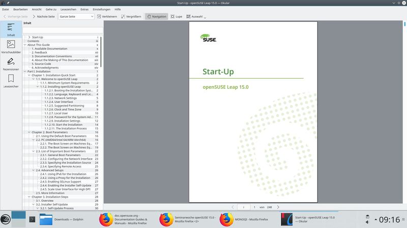Jump to 1.1.2.5. Suggested Partitioning
Image resolution: width=407 pixels, height=228 pixels.
(x=64, y=106)
